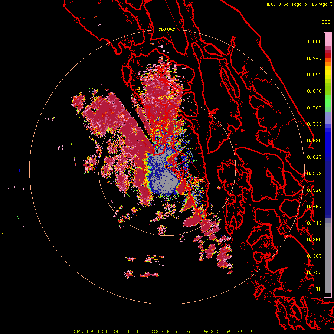This screenshot has width=334, height=334.
Task: Click the 0.520 scale value
Action: (314, 190)
